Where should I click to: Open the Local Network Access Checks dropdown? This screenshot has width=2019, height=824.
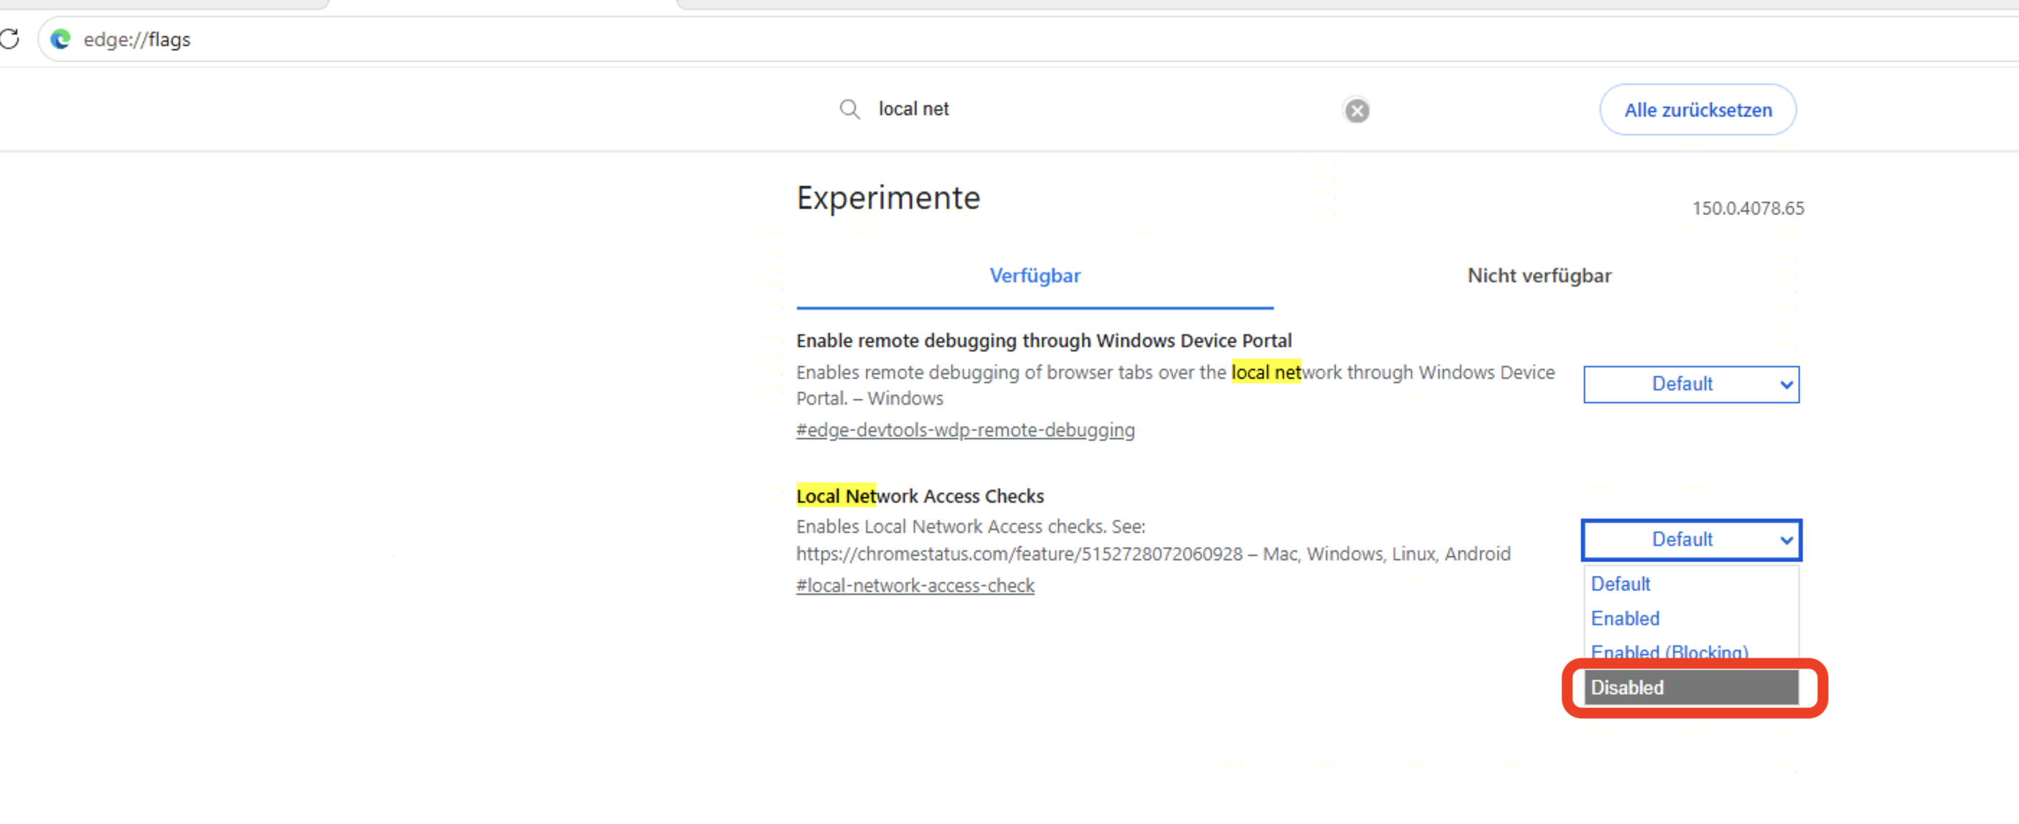pos(1690,539)
